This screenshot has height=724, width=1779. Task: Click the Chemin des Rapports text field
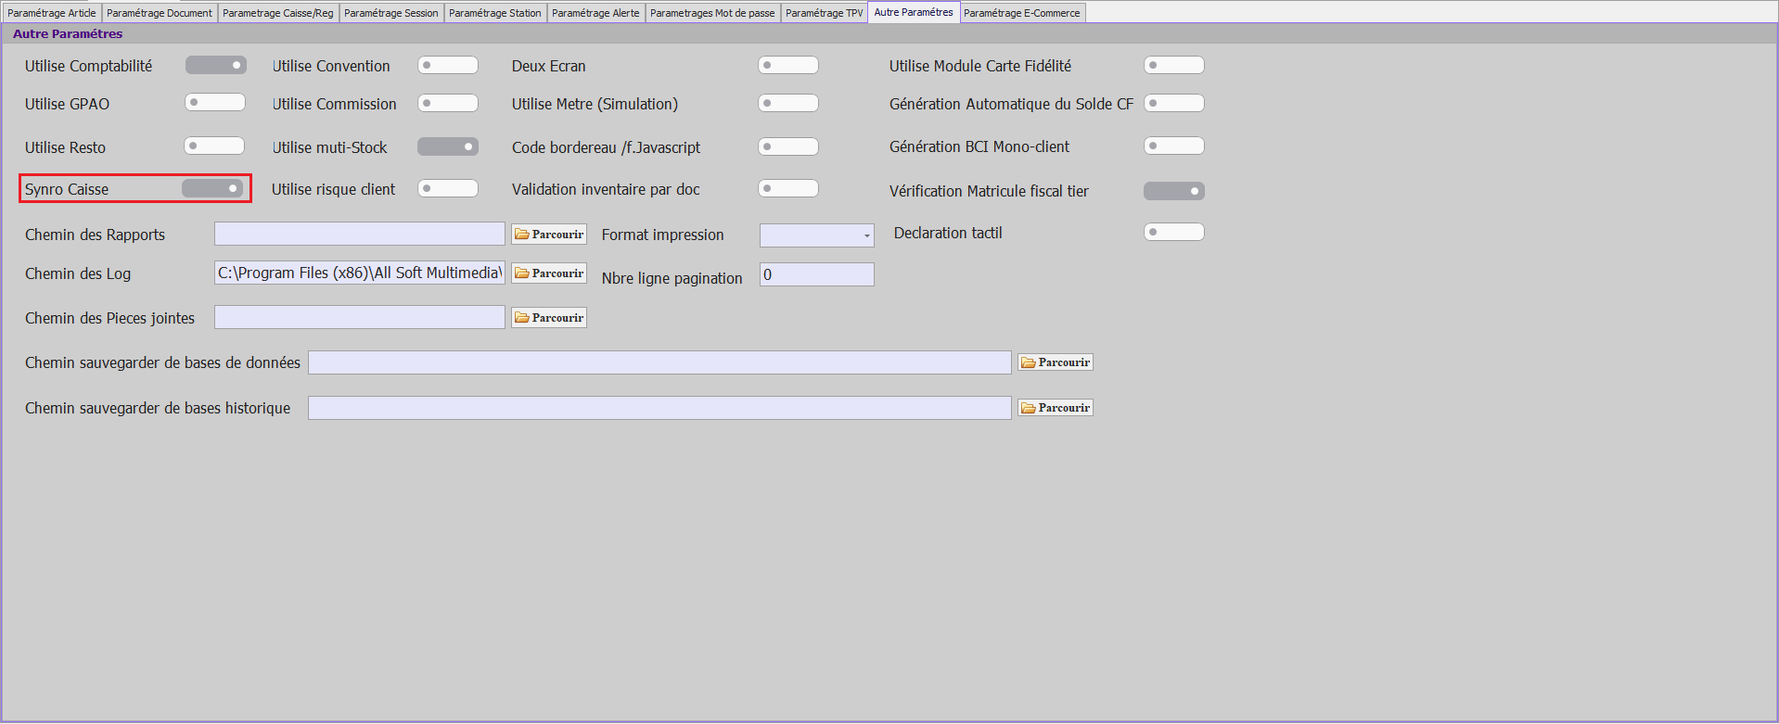(360, 234)
